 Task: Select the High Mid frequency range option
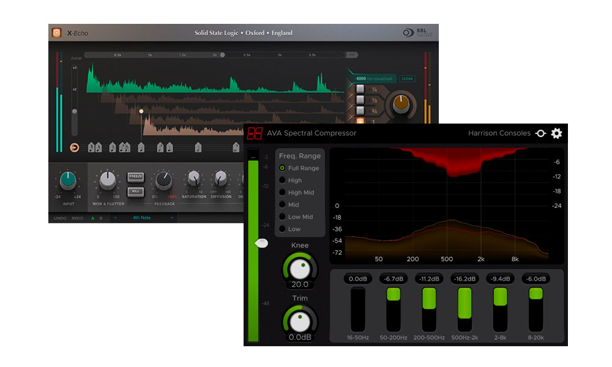click(x=282, y=193)
